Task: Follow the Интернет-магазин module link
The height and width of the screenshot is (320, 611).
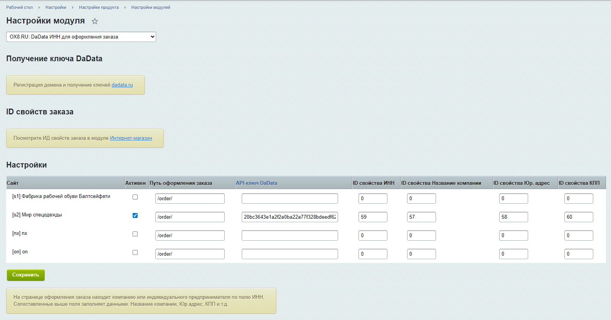Action: pos(131,138)
